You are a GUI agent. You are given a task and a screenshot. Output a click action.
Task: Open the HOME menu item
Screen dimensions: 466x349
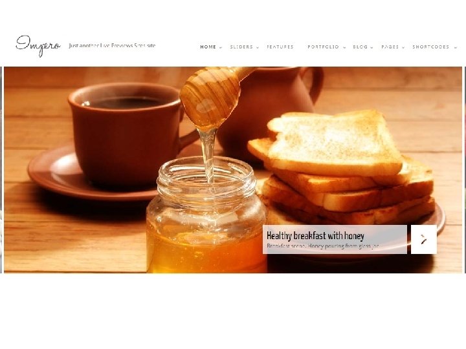pos(208,47)
